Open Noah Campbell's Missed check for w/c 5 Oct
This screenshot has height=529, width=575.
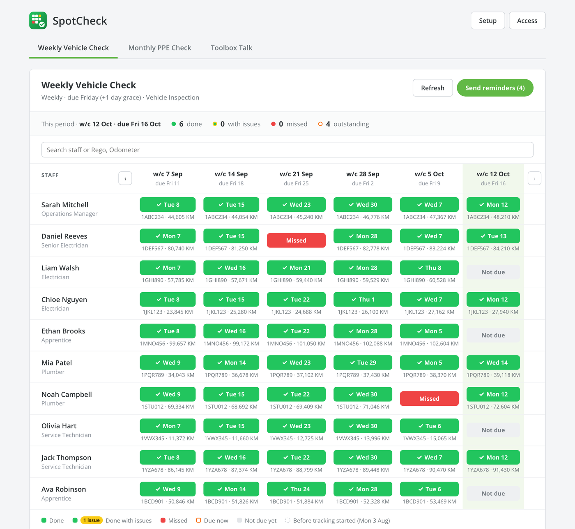tap(429, 399)
